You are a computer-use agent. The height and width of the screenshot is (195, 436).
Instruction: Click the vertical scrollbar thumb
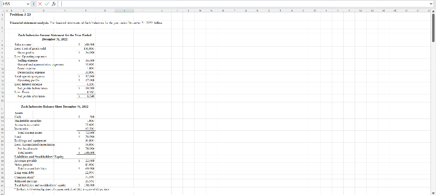[x=433, y=28]
